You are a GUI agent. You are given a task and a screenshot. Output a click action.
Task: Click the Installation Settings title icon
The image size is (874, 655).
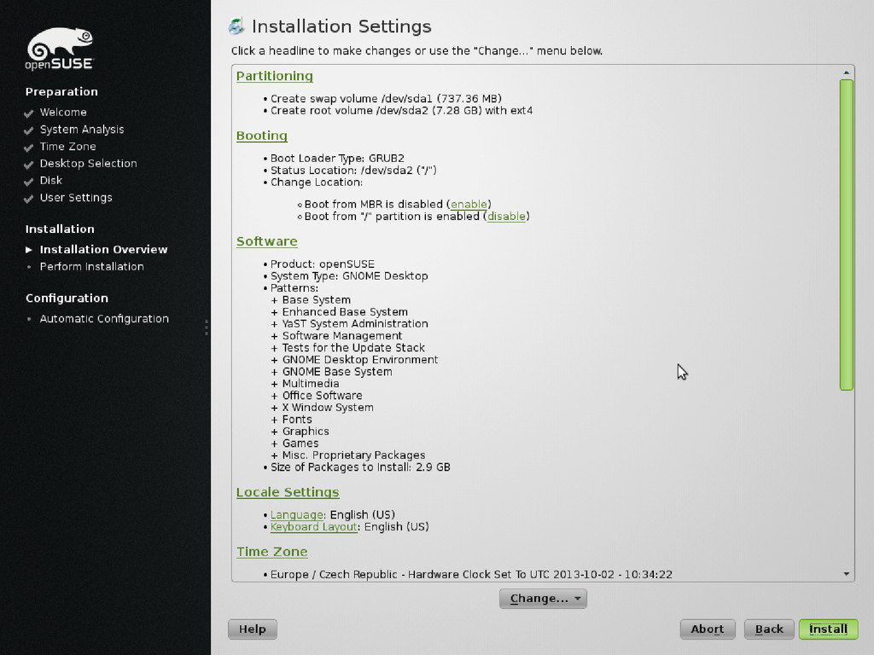click(x=237, y=26)
